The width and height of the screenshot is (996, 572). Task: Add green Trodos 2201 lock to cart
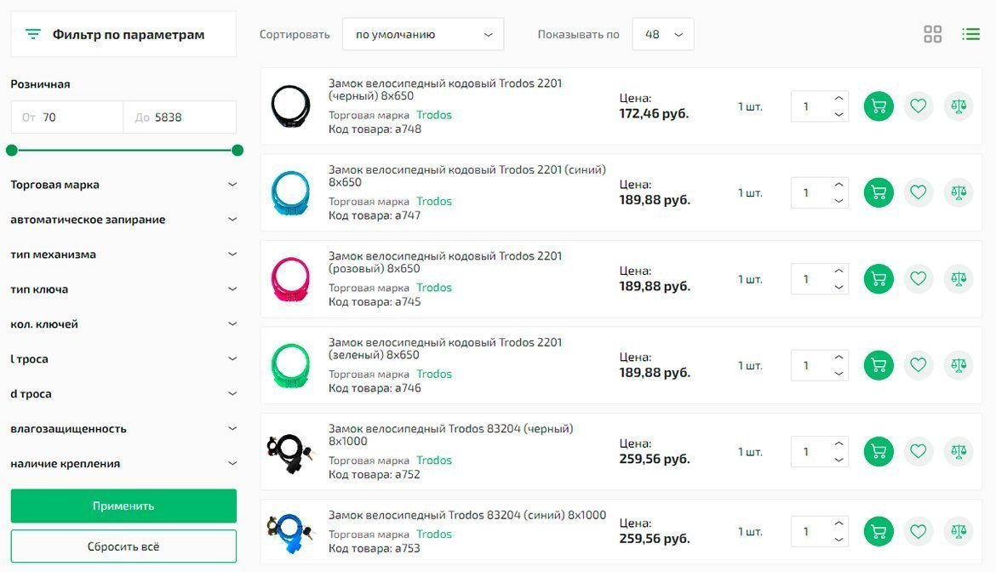pyautogui.click(x=879, y=365)
